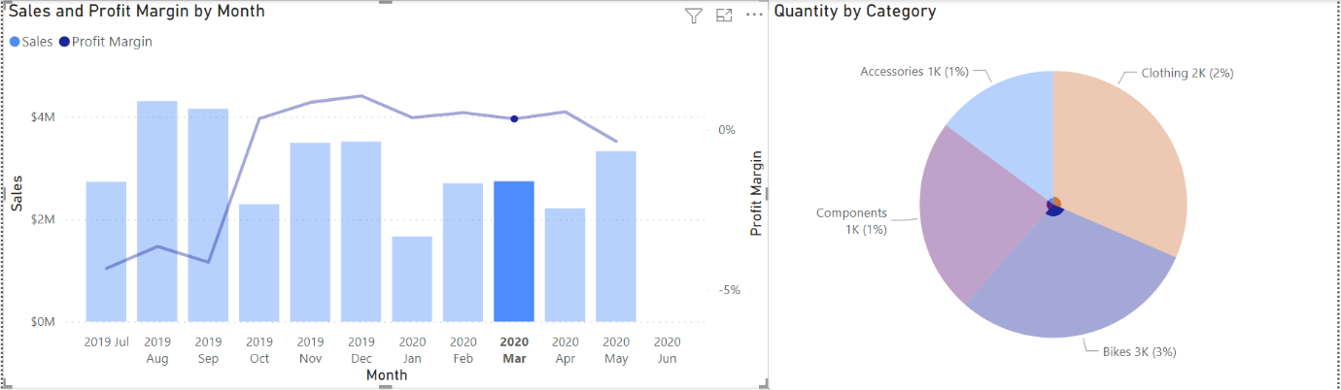The width and height of the screenshot is (1341, 390).
Task: Click the 2019 Jul sales bar
Action: (x=106, y=251)
